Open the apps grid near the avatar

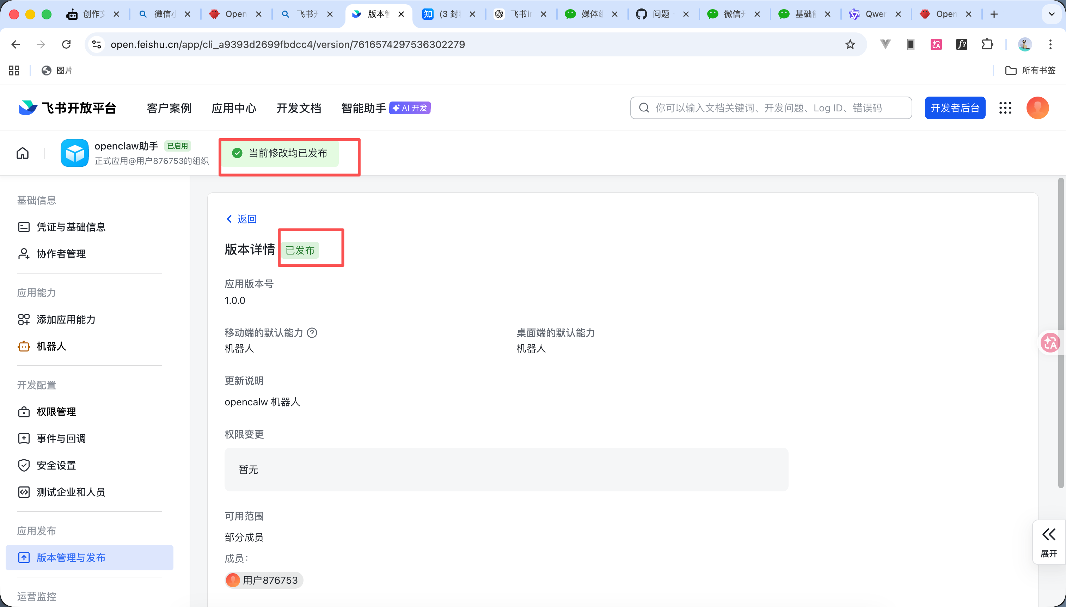(1006, 108)
